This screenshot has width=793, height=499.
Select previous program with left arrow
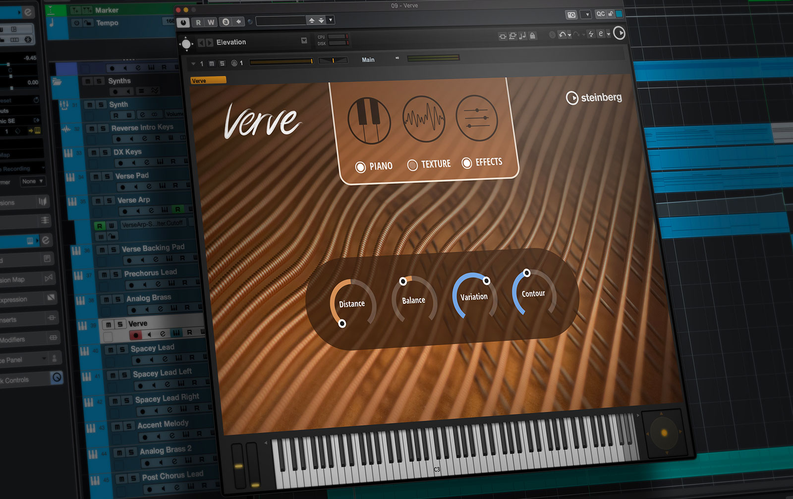[x=201, y=43]
